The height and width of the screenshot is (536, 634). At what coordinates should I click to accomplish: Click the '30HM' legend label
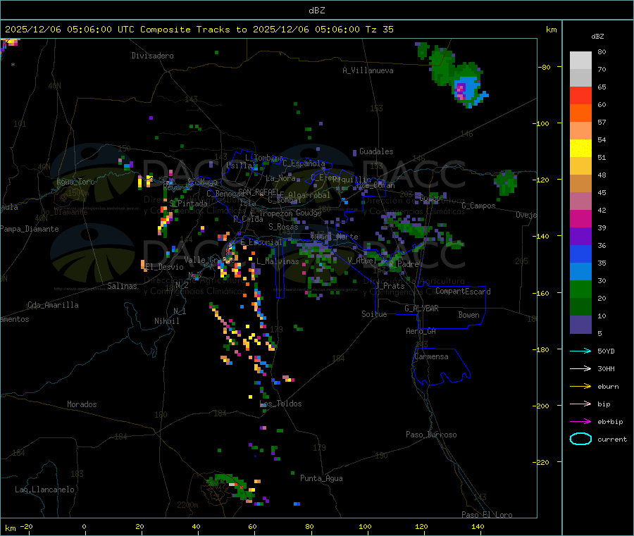pyautogui.click(x=606, y=368)
